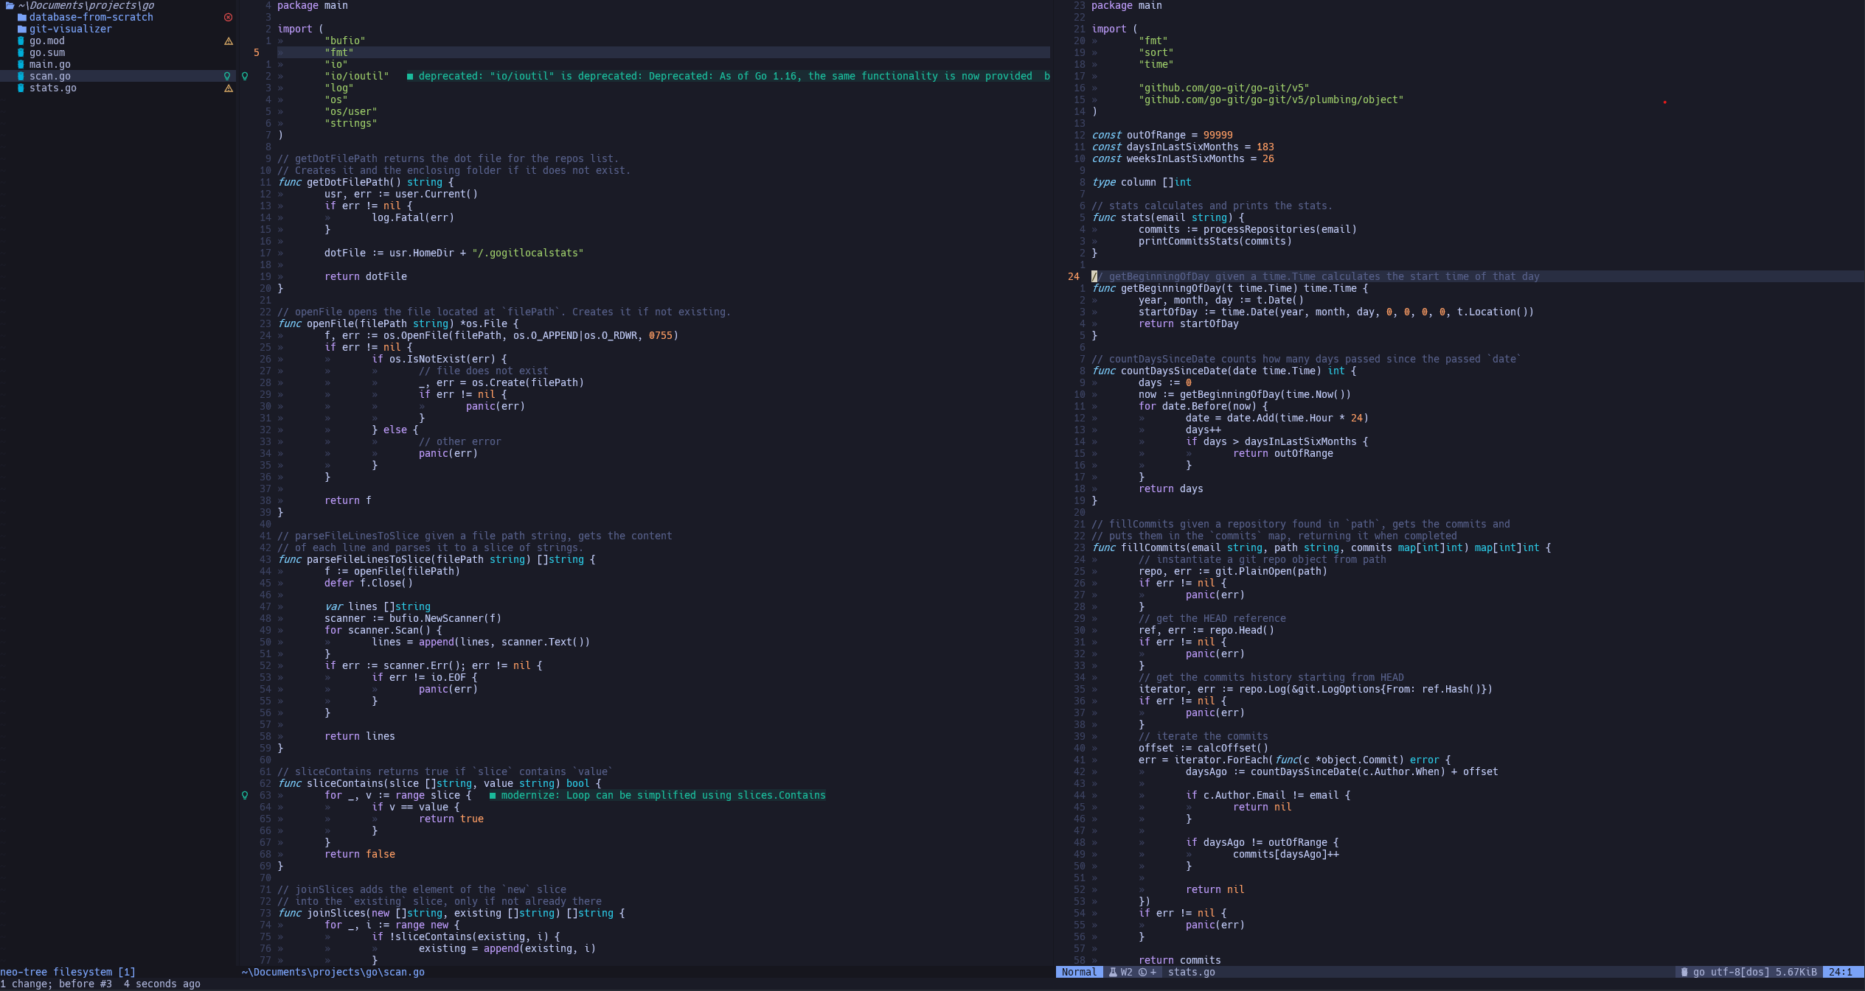Click the Normal mode indicator
Image resolution: width=1865 pixels, height=991 pixels.
point(1079,972)
